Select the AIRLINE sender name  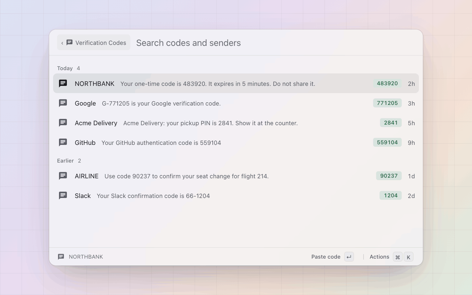click(87, 176)
